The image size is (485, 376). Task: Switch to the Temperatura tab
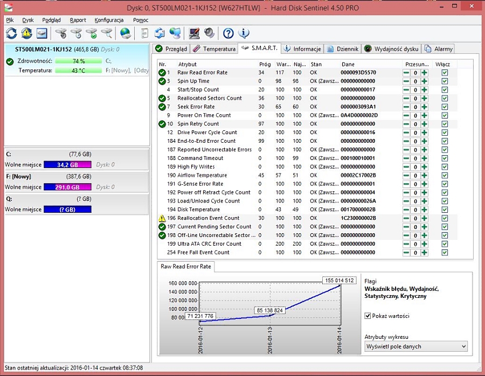(x=214, y=49)
